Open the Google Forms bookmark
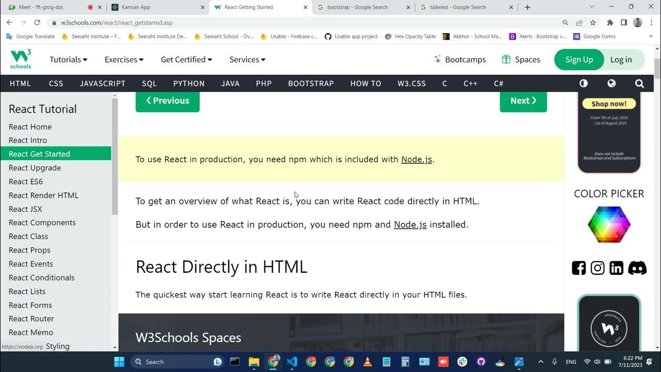This screenshot has height=372, width=661. [x=594, y=37]
